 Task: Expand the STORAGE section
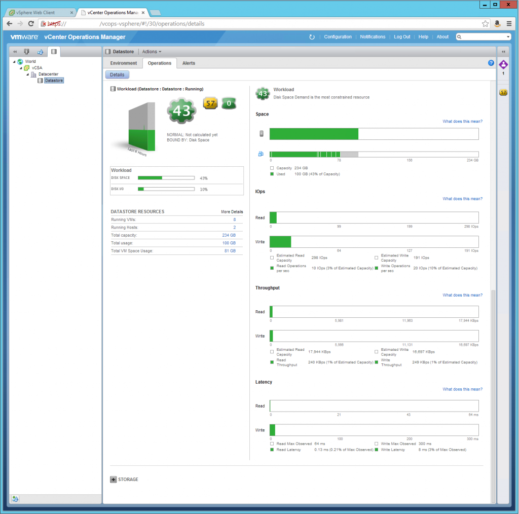tap(113, 479)
